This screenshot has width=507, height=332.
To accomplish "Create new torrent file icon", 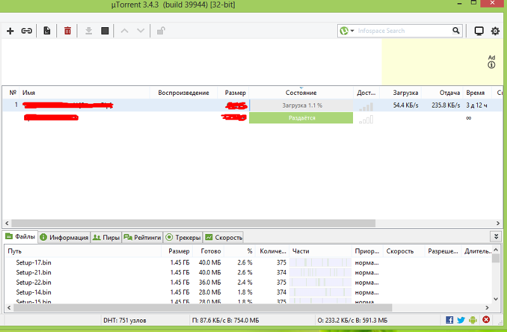I will point(47,31).
